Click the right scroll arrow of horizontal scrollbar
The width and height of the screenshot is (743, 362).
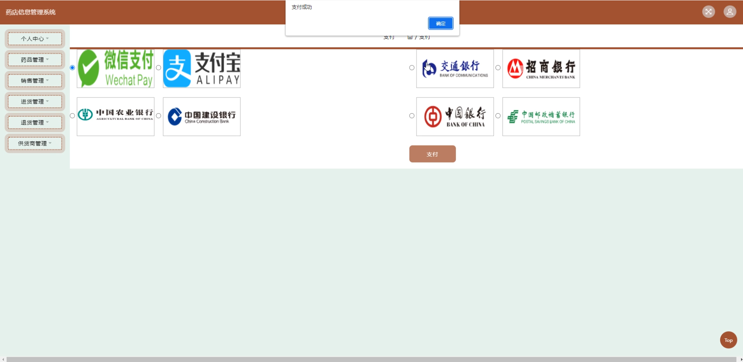pyautogui.click(x=741, y=359)
